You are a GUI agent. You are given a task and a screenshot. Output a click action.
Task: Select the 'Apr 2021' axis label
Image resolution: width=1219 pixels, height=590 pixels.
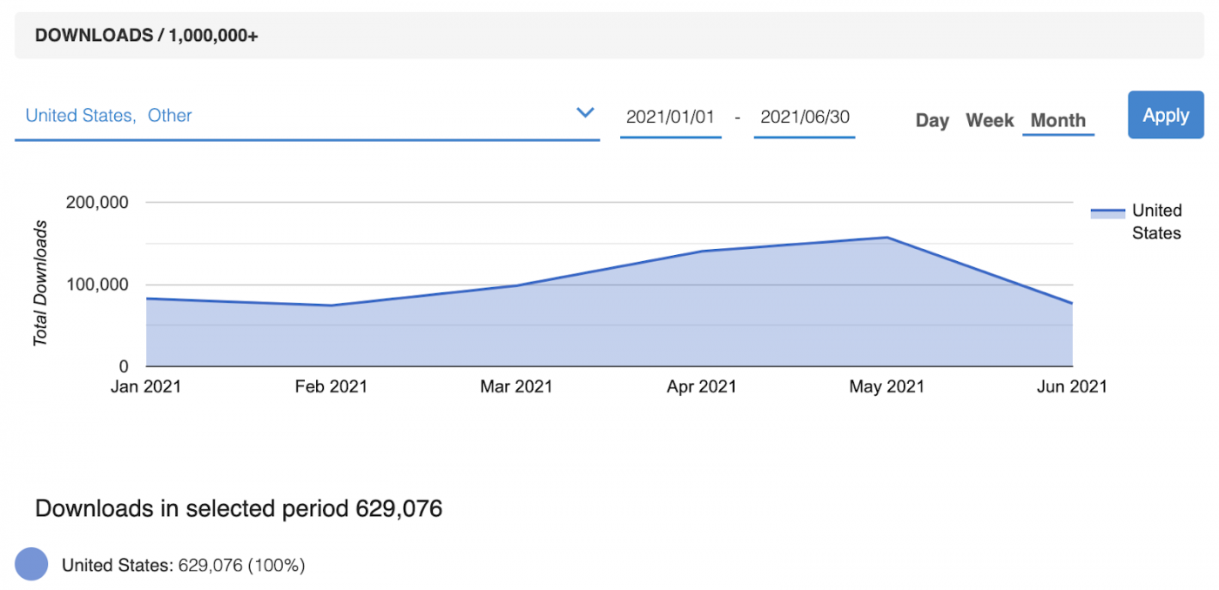702,386
